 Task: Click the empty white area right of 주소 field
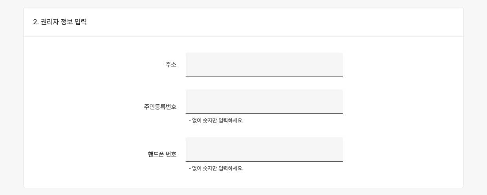coord(401,65)
